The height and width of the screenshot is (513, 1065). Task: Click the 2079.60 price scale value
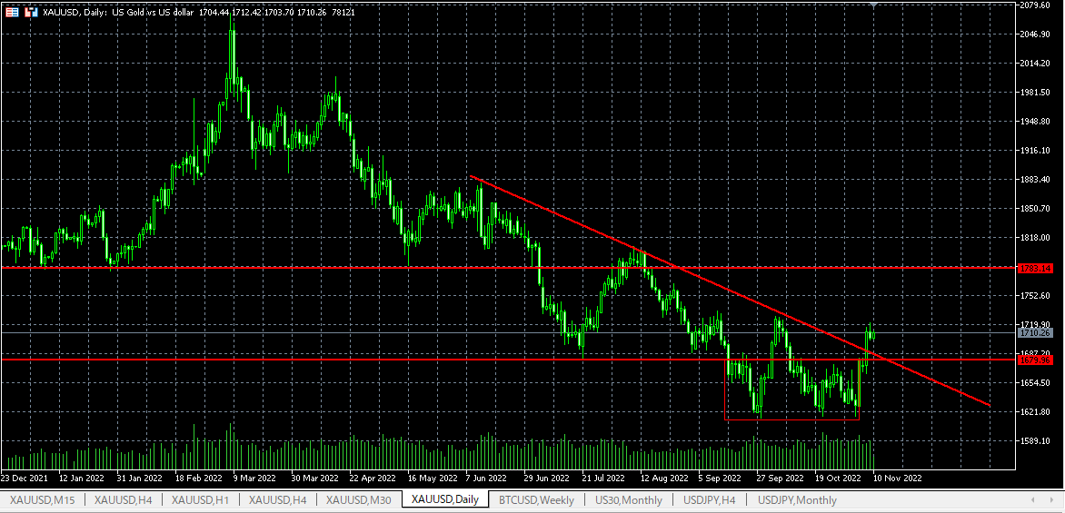click(1036, 5)
